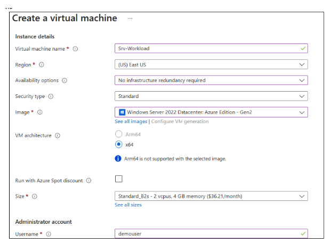Click info icon beside Username label
The width and height of the screenshot is (330, 243).
coord(48,234)
